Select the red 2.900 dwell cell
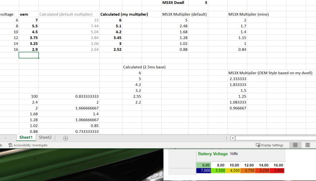Screen dimensions: 316x181 pyautogui.click(x=277, y=171)
